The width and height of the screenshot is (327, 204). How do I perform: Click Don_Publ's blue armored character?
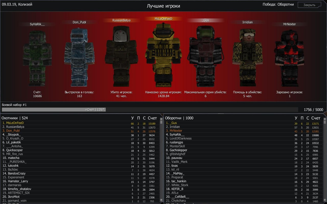79,57
